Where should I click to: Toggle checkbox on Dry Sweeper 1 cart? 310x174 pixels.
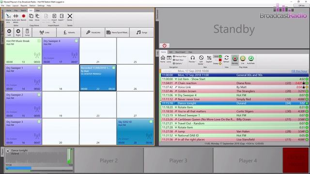click(39, 68)
